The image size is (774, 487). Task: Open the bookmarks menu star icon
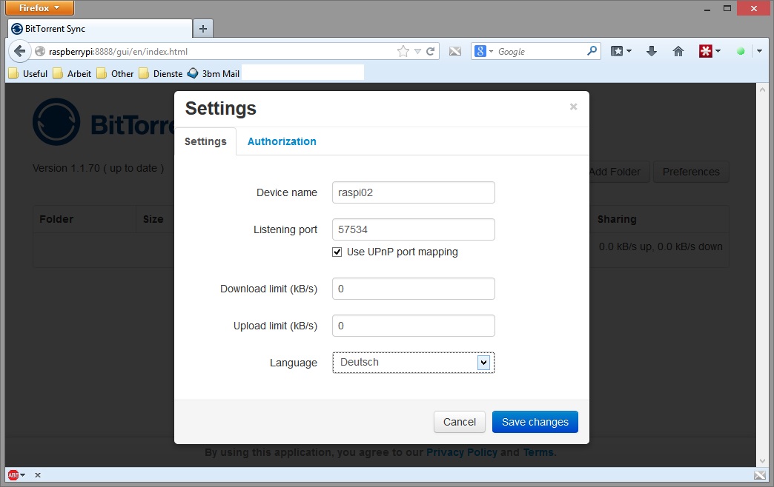(x=617, y=51)
